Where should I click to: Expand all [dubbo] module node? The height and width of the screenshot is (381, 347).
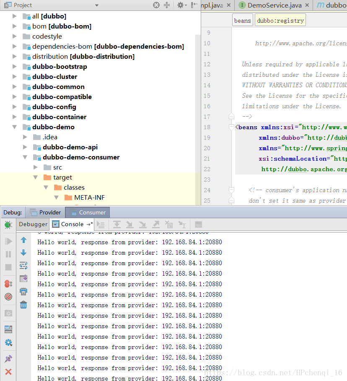[x=15, y=16]
